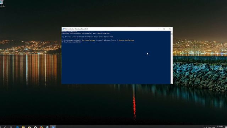
Task: Maximize the Administrator Windows PowerShell window
Action: click(164, 29)
